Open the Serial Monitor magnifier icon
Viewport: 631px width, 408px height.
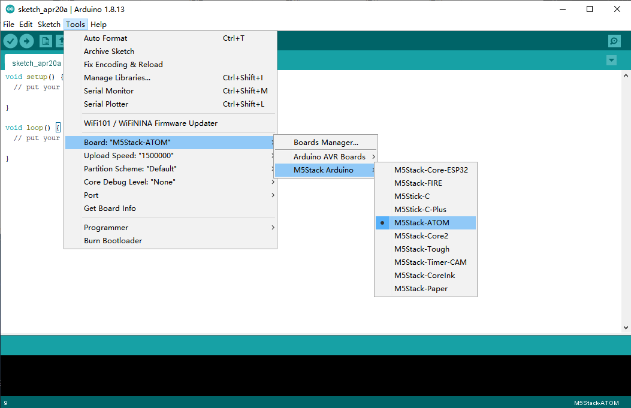614,41
